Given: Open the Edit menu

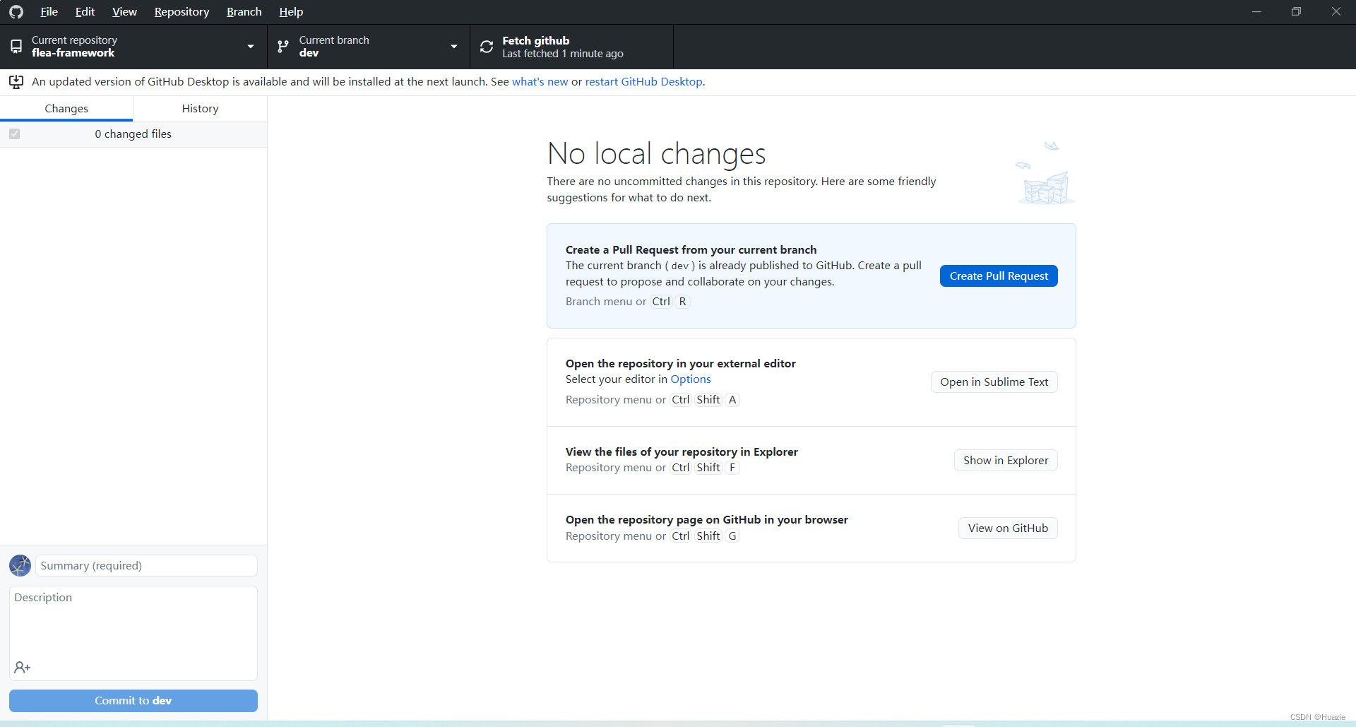Looking at the screenshot, I should tap(85, 12).
